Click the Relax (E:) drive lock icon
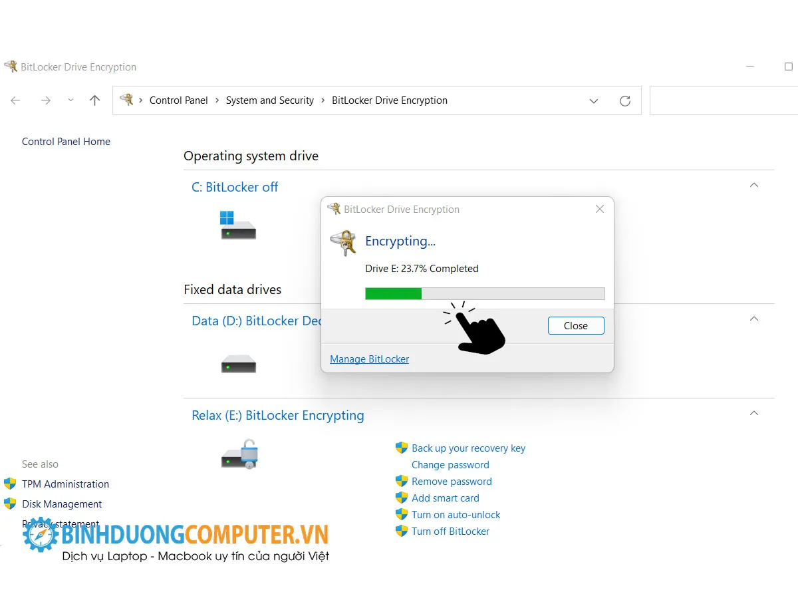The height and width of the screenshot is (602, 798). pos(239,454)
